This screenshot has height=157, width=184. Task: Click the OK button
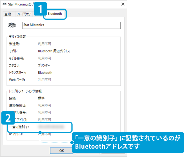(61, 151)
